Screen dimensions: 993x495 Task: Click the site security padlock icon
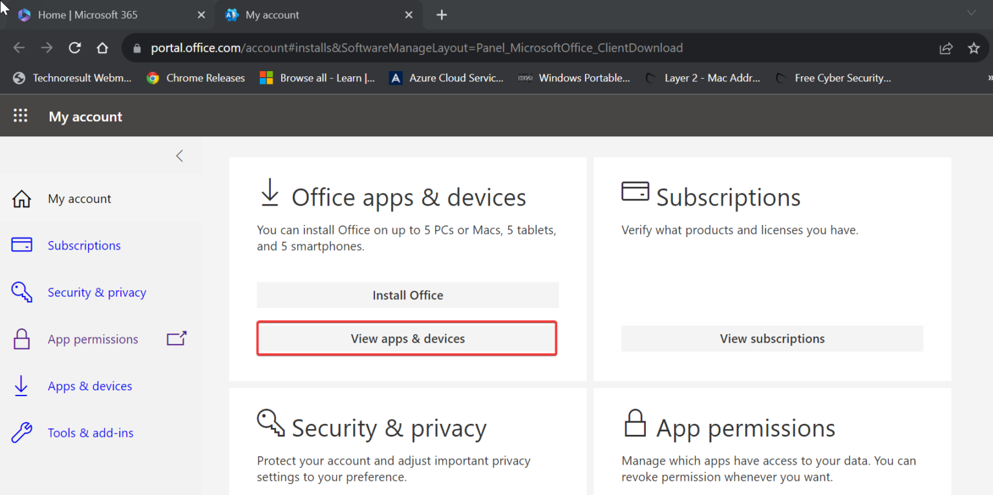tap(136, 47)
